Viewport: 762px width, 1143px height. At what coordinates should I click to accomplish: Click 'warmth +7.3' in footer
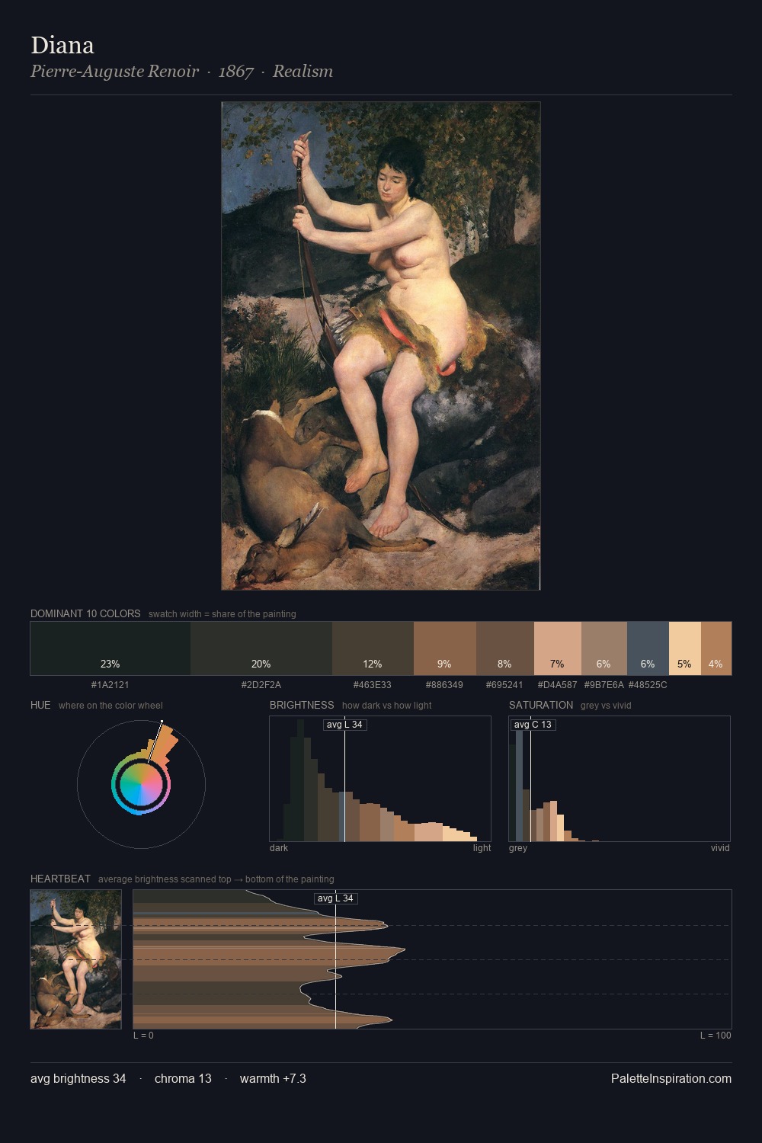tap(273, 1078)
